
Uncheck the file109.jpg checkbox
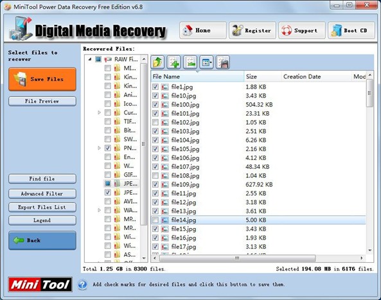[155, 184]
